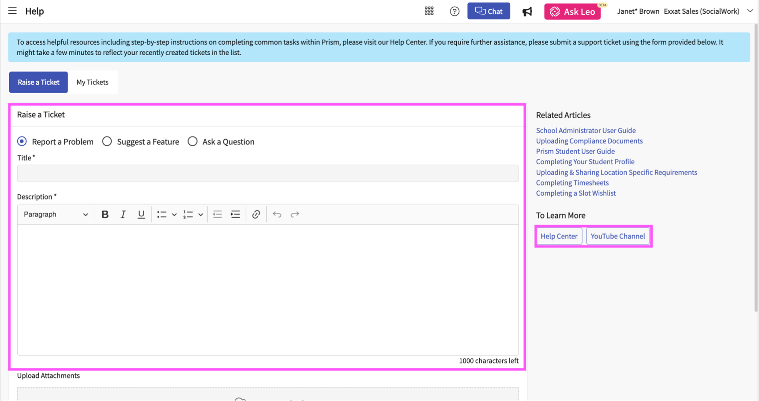Apply underline formatting
759x401 pixels.
click(141, 214)
